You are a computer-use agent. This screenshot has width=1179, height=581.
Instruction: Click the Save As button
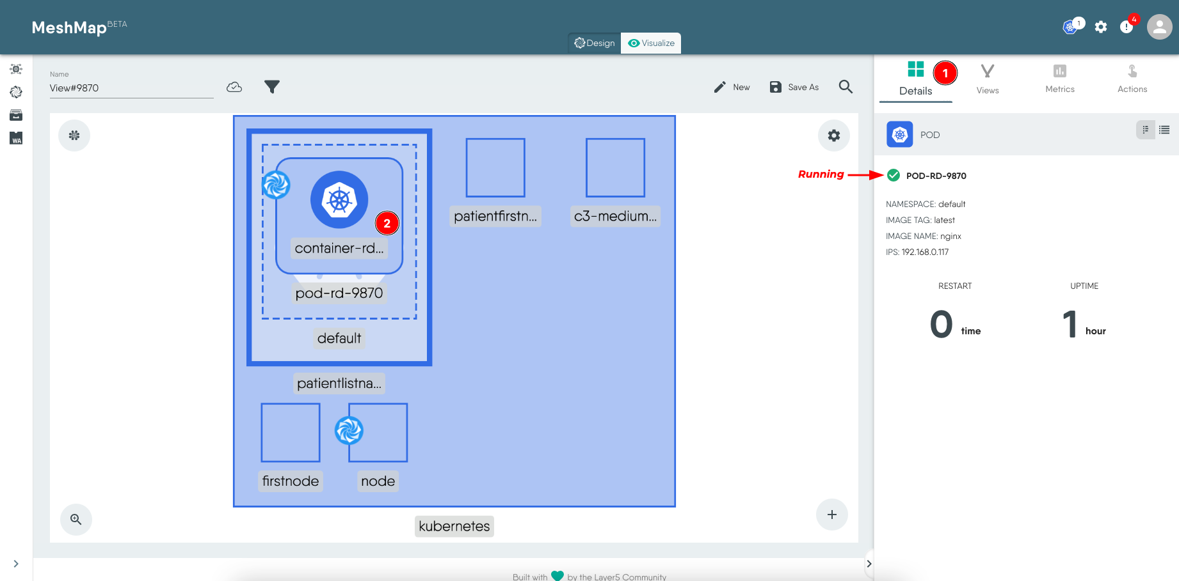coord(794,87)
